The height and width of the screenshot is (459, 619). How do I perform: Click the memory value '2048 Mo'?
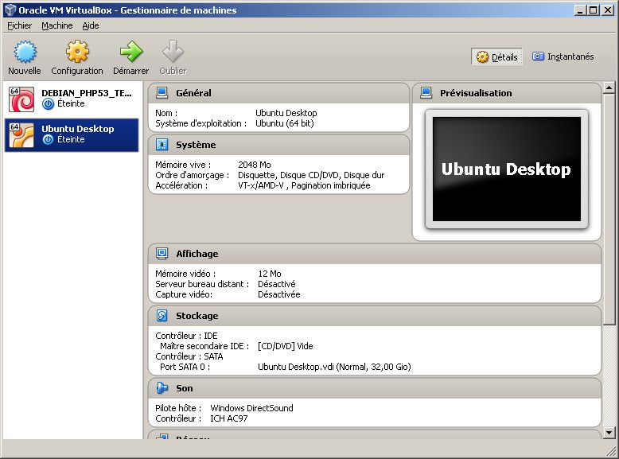coord(255,165)
